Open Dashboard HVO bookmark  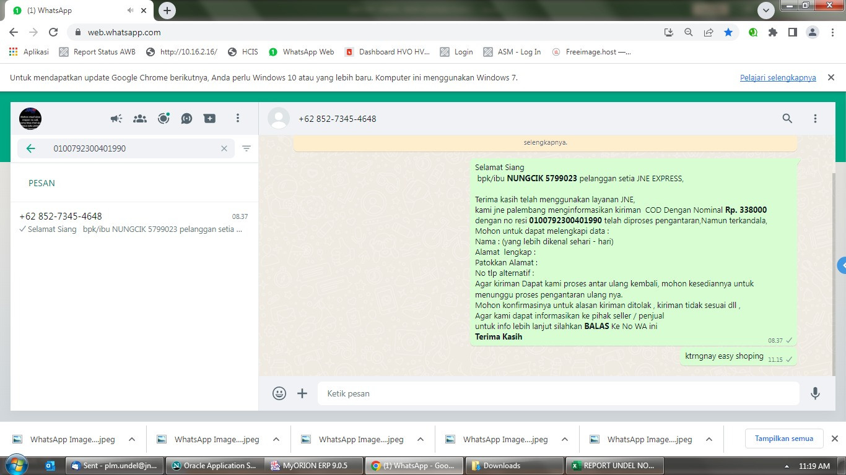[x=387, y=52]
